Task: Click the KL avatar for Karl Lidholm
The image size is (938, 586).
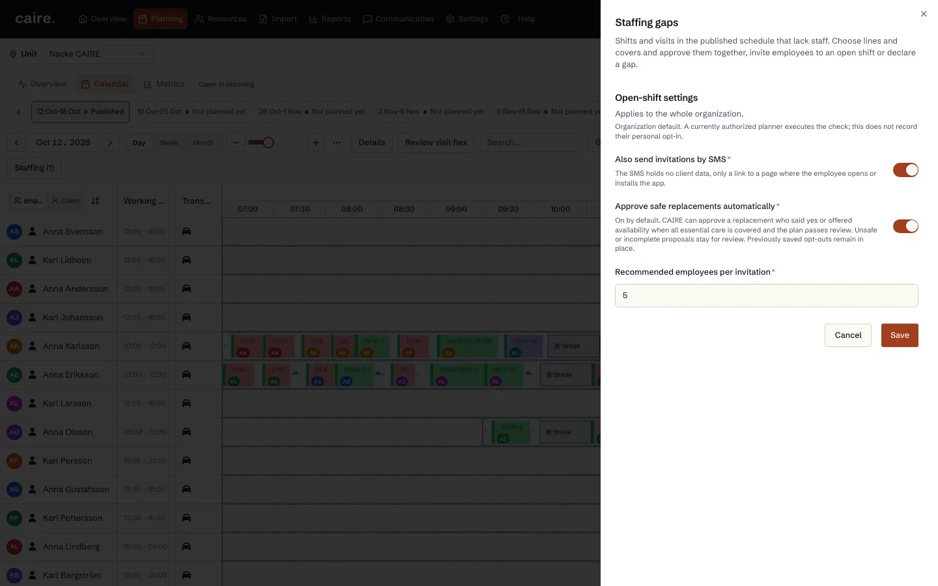Action: tap(14, 260)
